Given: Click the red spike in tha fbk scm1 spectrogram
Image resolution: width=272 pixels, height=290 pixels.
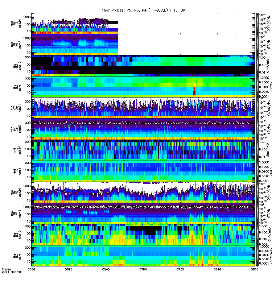Looking at the screenshot, I should pyautogui.click(x=194, y=91).
